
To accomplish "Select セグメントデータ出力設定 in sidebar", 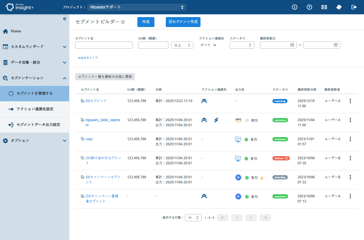I will (x=34, y=125).
